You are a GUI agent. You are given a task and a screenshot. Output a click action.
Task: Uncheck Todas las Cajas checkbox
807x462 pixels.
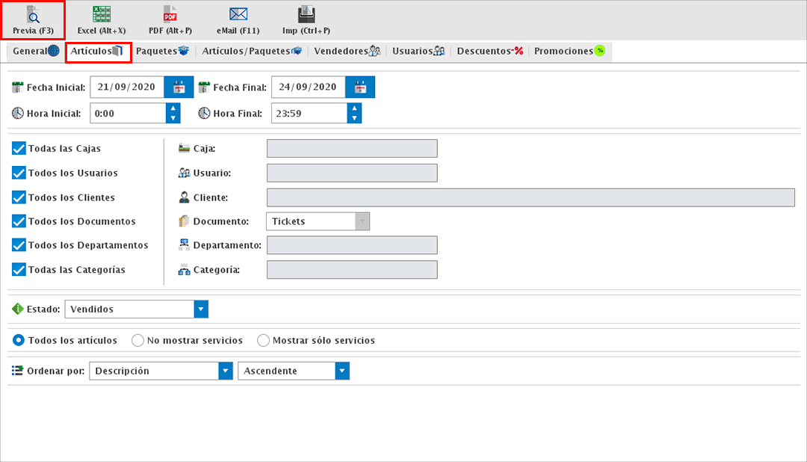click(x=19, y=149)
